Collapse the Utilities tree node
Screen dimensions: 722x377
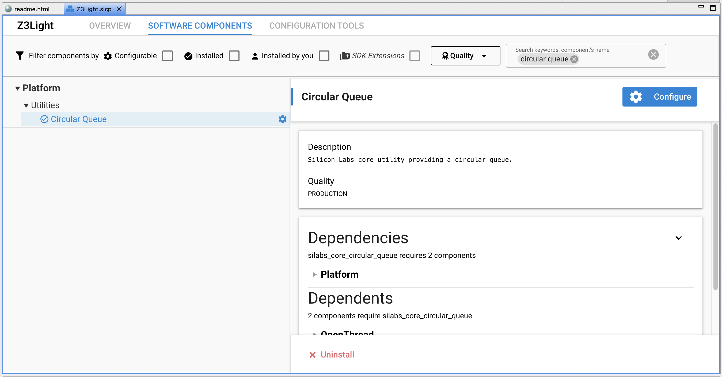pyautogui.click(x=26, y=105)
